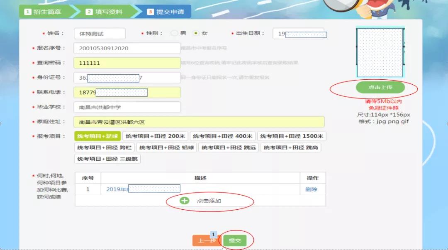The height and width of the screenshot is (250, 448).
Task: Delete the competition record row 1
Action: point(311,189)
